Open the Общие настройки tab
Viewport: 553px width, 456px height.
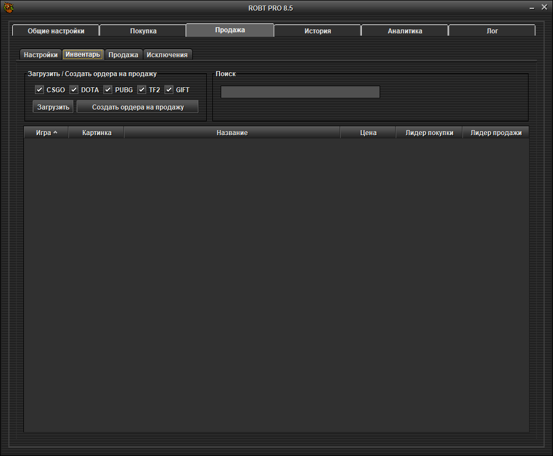pyautogui.click(x=56, y=31)
